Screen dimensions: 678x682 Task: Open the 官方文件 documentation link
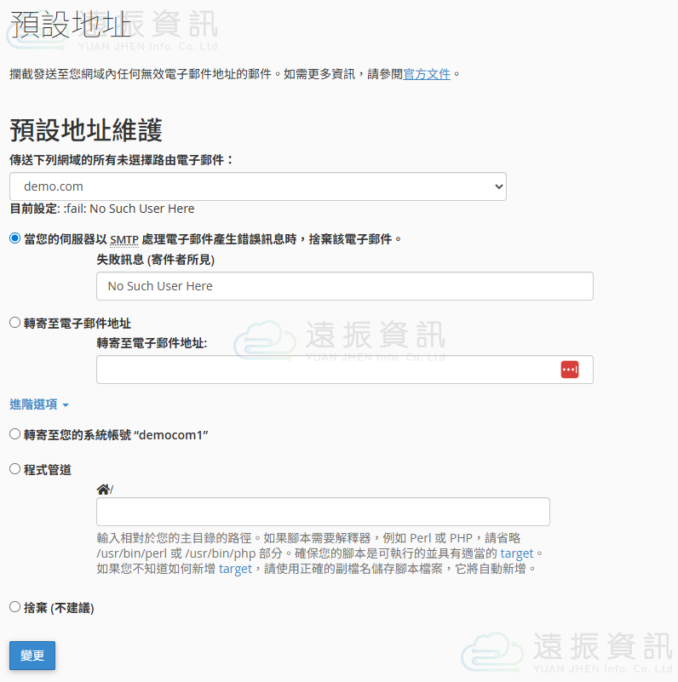click(x=427, y=74)
